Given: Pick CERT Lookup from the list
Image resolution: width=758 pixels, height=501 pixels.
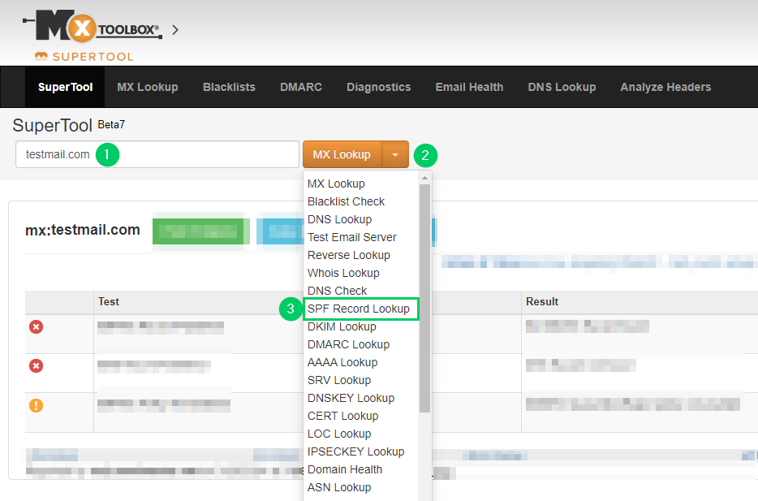Looking at the screenshot, I should [342, 417].
